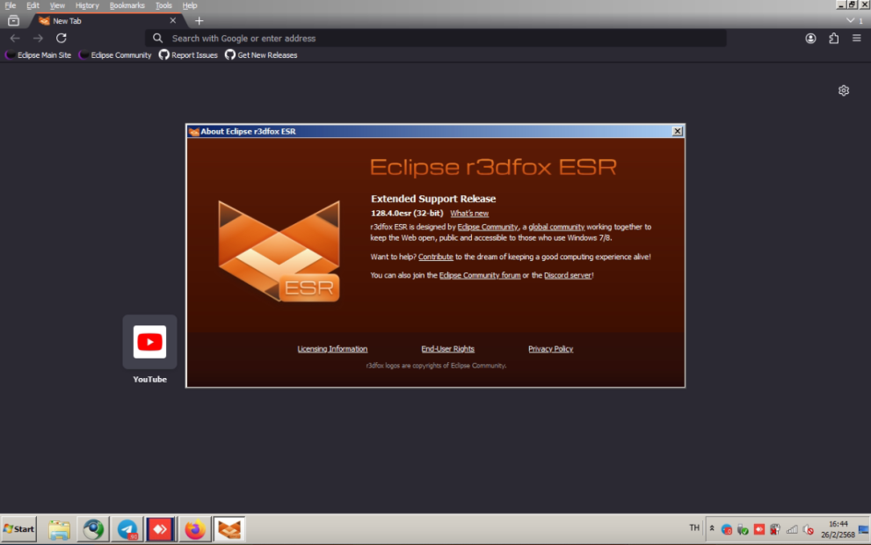Open the extensions puzzle icon

click(834, 39)
